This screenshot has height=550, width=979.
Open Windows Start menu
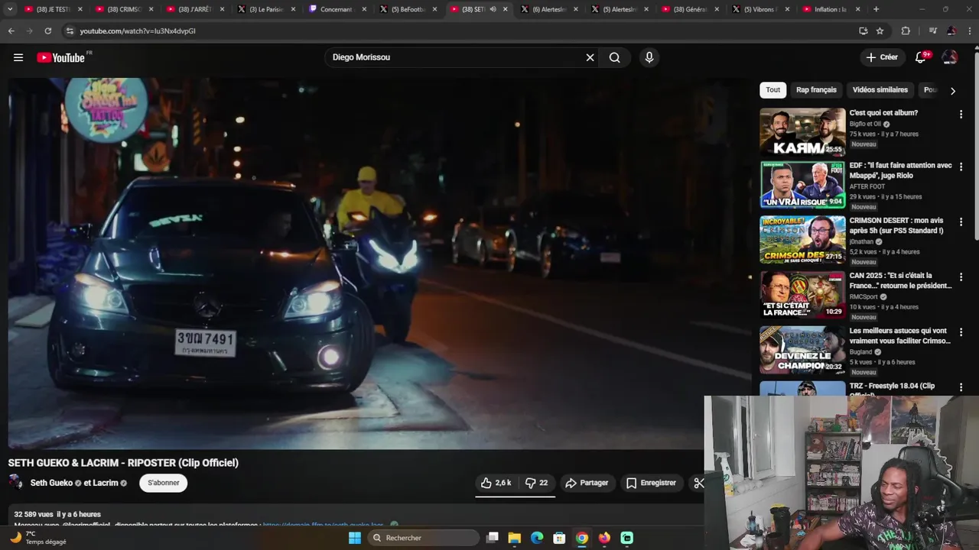click(x=355, y=538)
